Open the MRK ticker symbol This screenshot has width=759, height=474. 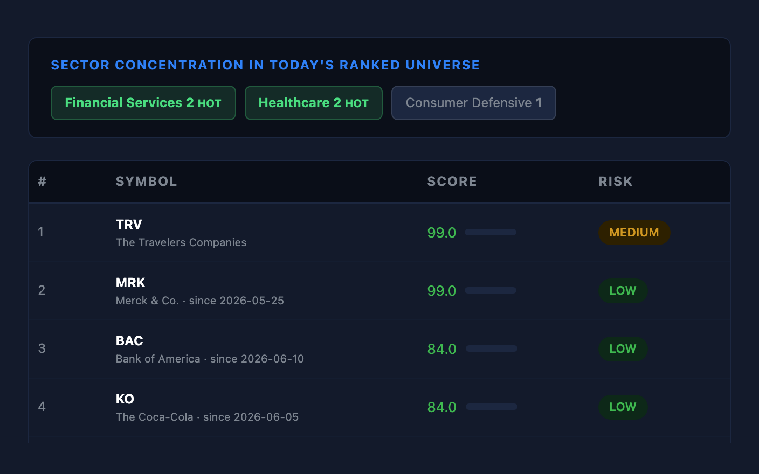coord(130,283)
